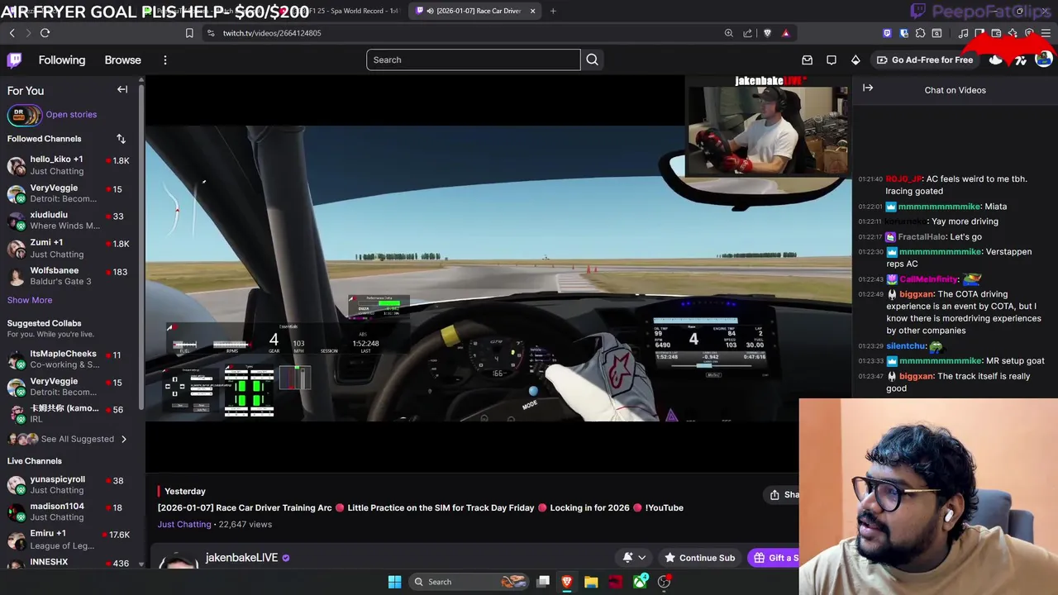Open the Bits diamond icon
The width and height of the screenshot is (1058, 595).
(855, 60)
